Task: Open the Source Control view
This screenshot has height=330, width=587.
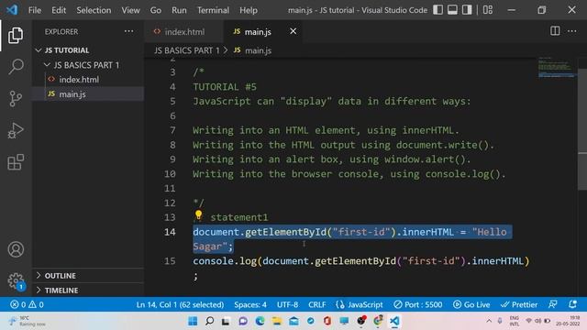Action: click(16, 99)
